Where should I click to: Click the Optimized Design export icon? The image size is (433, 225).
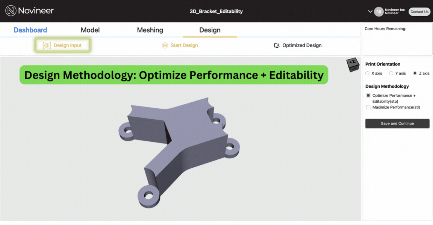tap(276, 45)
